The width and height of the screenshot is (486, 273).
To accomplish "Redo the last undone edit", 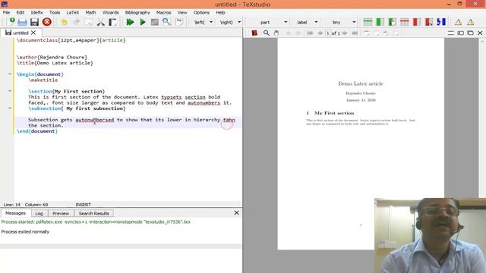I will click(76, 22).
